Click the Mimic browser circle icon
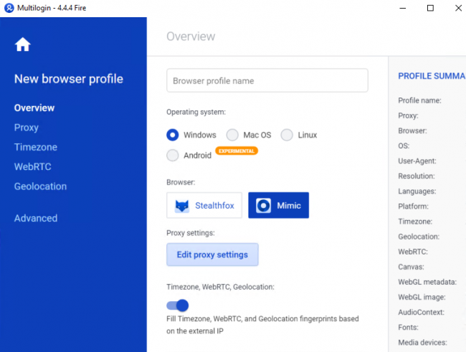The height and width of the screenshot is (352, 466). click(265, 206)
